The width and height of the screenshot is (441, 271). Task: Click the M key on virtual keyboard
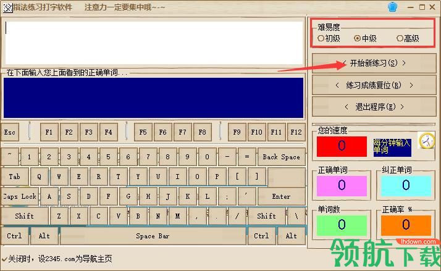(x=178, y=216)
